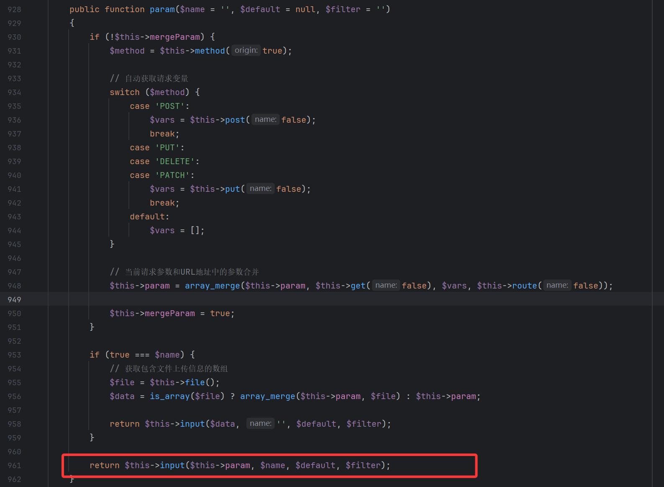Click the 'default:' label in the switch
664x487 pixels.
coord(149,216)
